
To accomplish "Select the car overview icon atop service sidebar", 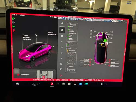I will coord(62,23).
